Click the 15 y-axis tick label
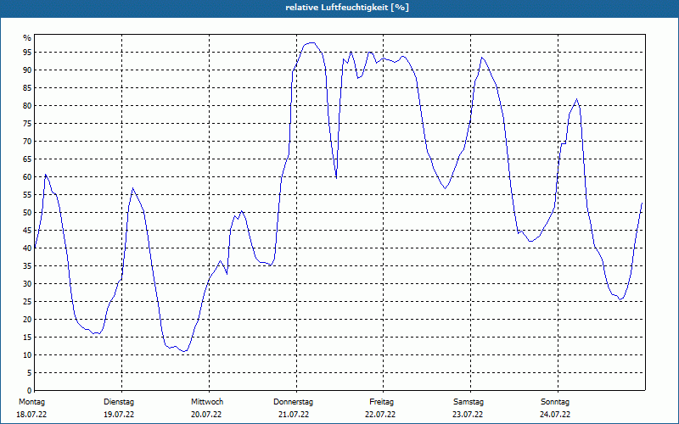Image resolution: width=679 pixels, height=424 pixels. point(27,338)
